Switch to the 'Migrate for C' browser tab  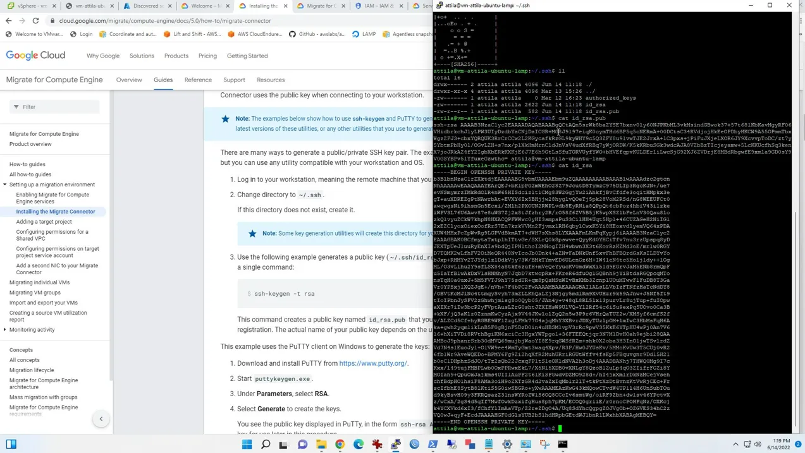[321, 6]
